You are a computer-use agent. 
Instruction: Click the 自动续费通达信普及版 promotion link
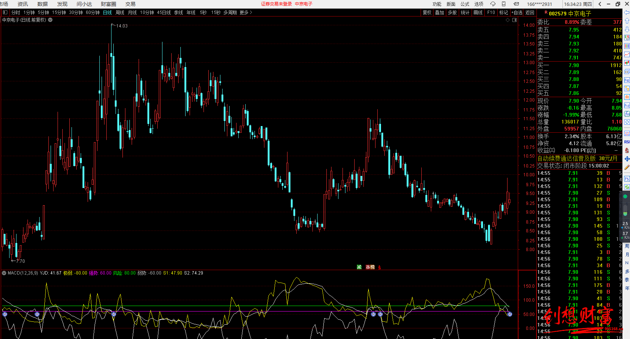pyautogui.click(x=567, y=158)
